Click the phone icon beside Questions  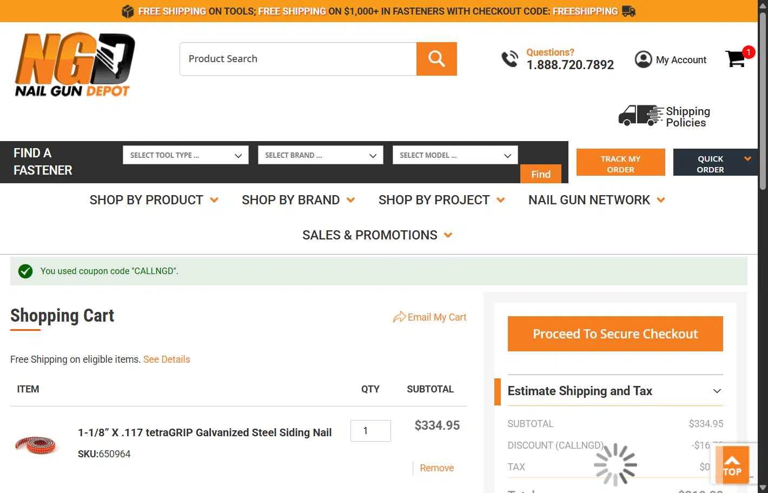tap(510, 59)
